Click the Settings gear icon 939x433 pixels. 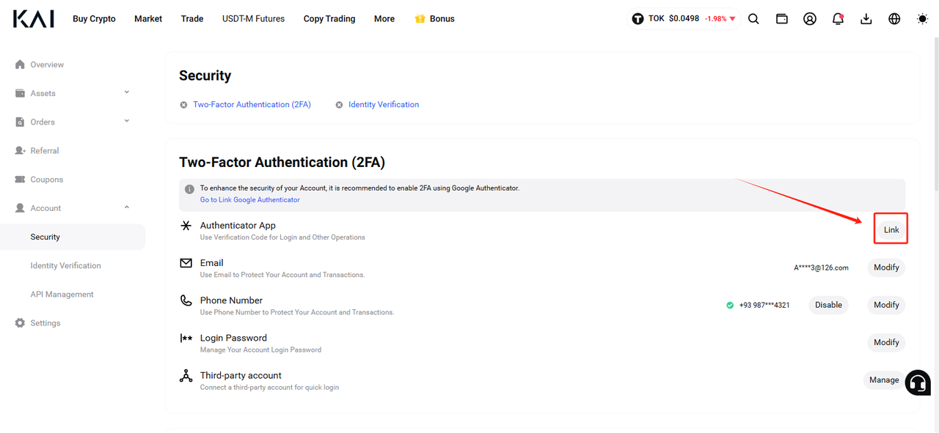click(x=20, y=323)
